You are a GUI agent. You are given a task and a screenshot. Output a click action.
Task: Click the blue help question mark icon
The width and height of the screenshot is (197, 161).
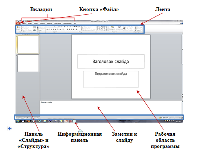coord(182,23)
